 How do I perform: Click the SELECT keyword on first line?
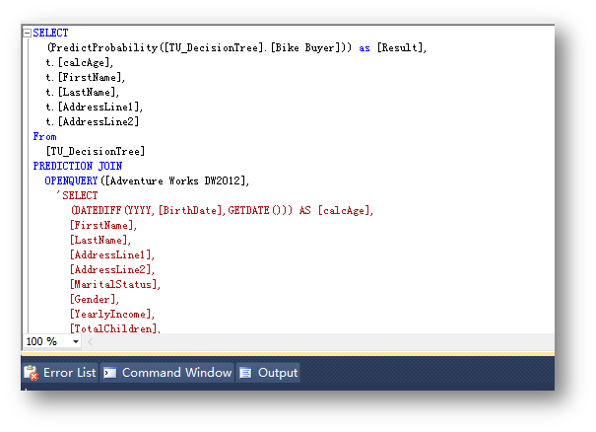click(x=50, y=34)
